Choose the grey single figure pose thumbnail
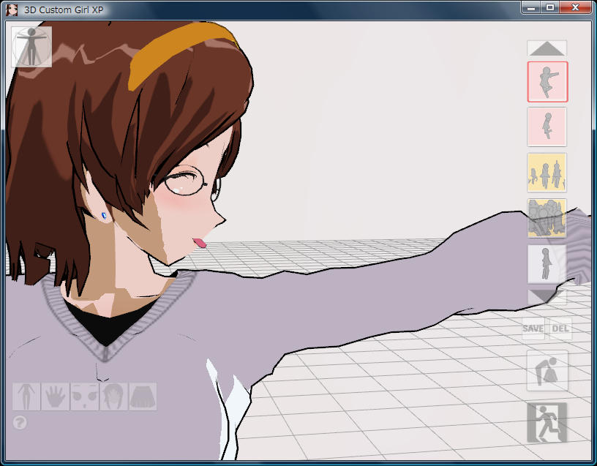This screenshot has height=466, width=597. 547,263
